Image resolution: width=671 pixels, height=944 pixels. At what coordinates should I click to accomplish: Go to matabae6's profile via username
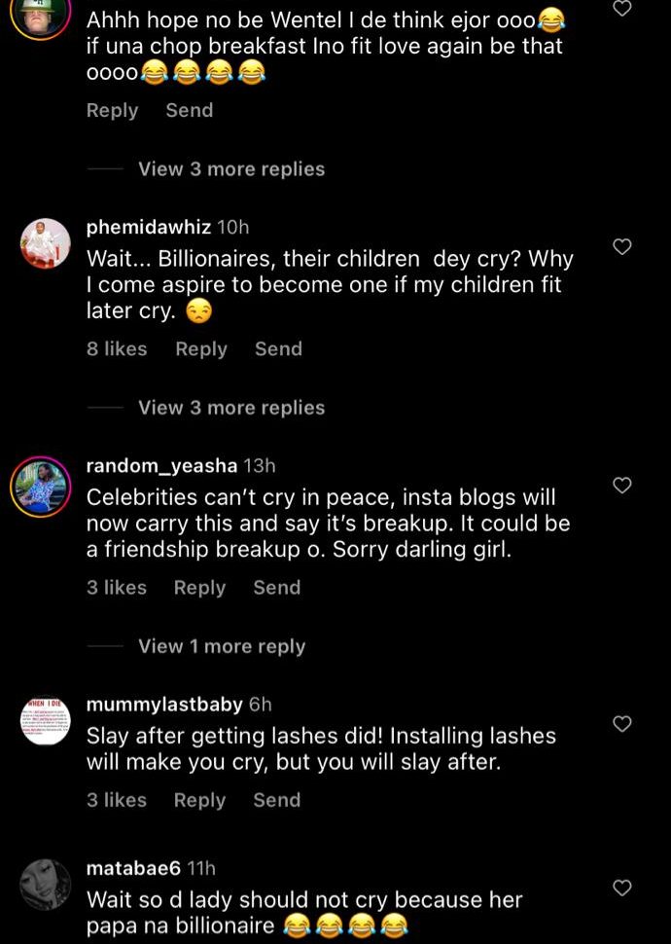click(133, 867)
